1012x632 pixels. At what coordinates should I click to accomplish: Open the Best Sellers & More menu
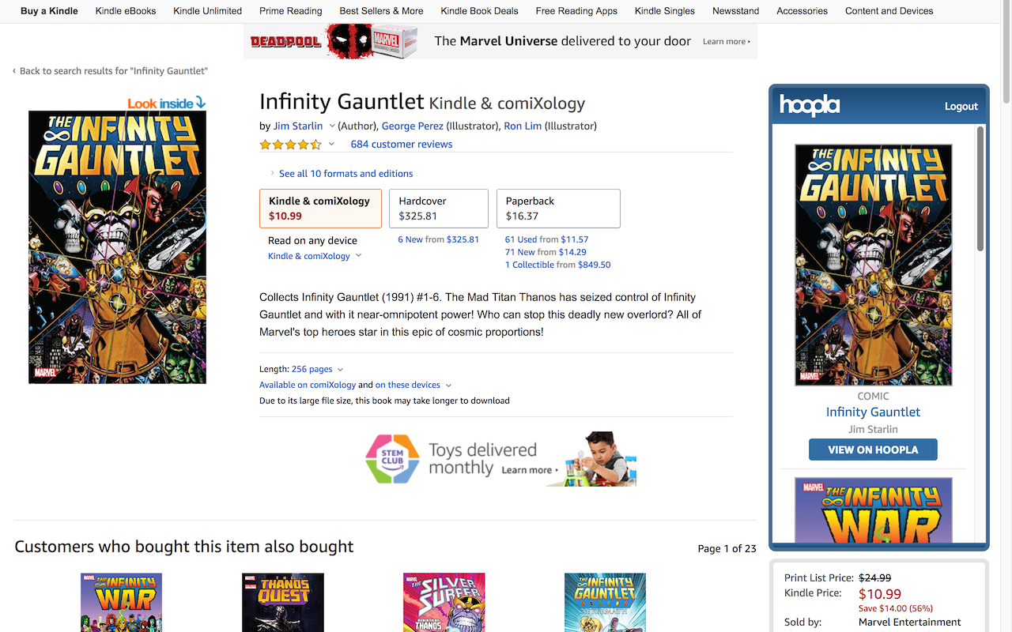pyautogui.click(x=381, y=11)
